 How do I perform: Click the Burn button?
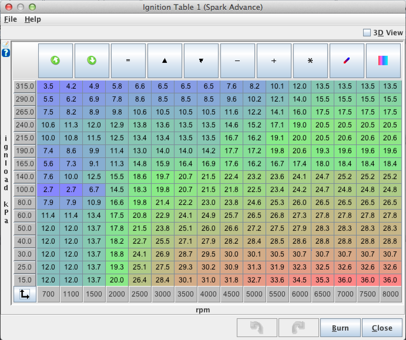[340, 328]
